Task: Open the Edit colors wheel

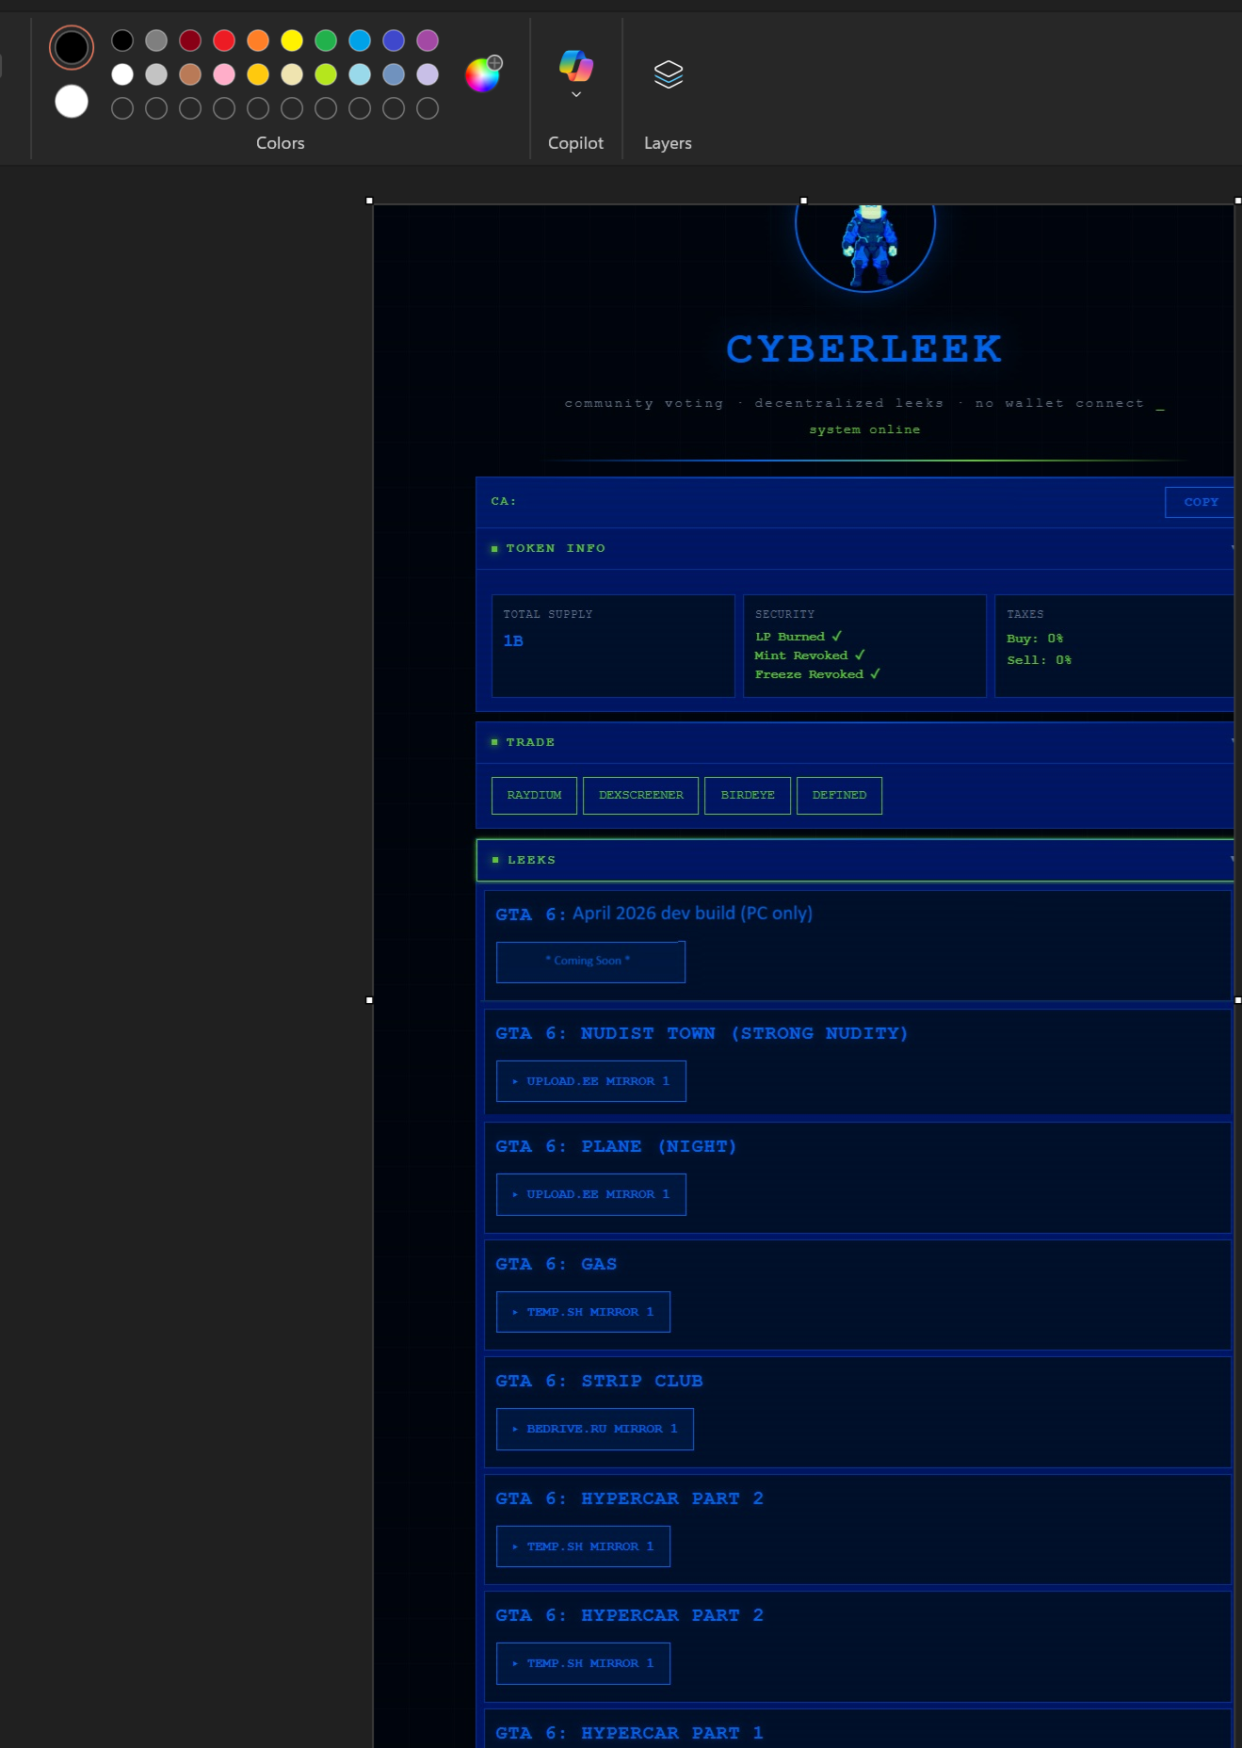Action: [x=484, y=73]
